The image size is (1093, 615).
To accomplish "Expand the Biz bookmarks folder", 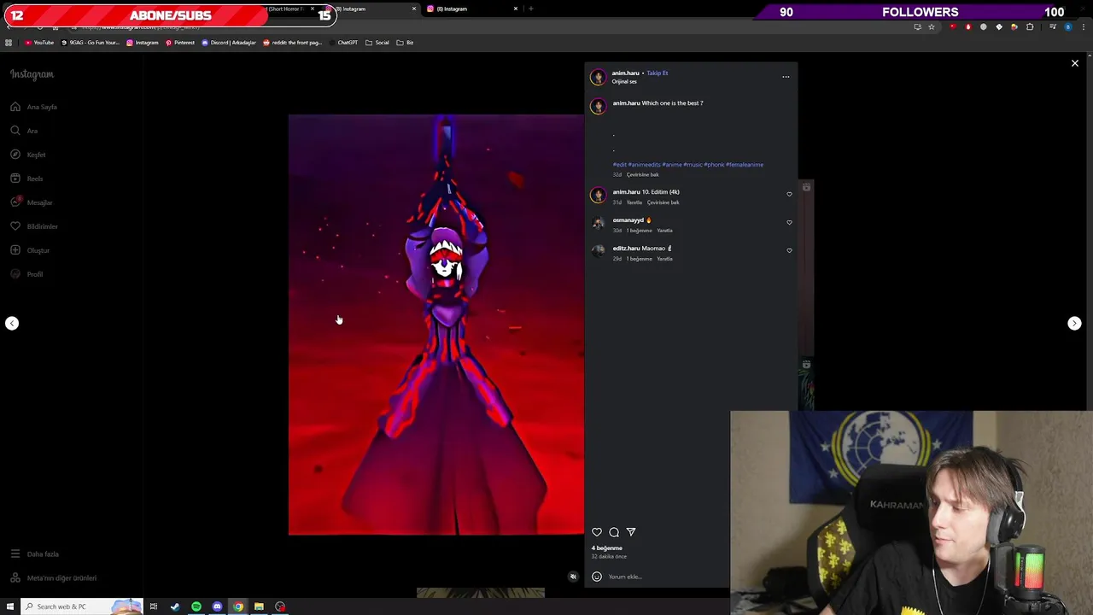I will (x=405, y=43).
